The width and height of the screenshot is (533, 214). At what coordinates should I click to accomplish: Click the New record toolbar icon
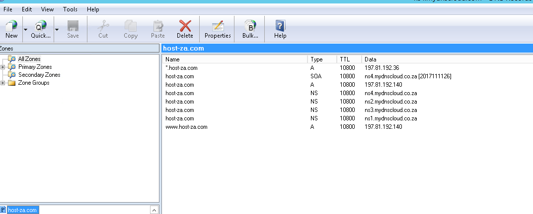11,29
